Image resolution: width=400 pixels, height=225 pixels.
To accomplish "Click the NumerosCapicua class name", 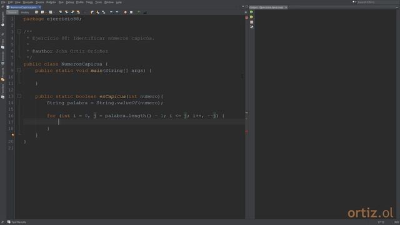I will (82, 64).
